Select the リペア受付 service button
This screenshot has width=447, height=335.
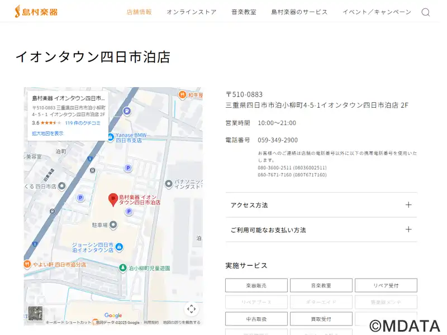tap(386, 285)
